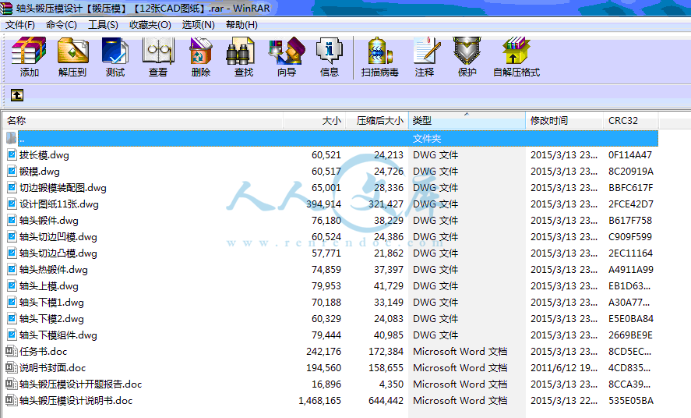Select file 轴头下模2.dwg

[x=51, y=319]
